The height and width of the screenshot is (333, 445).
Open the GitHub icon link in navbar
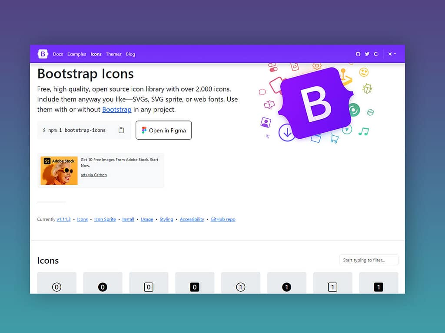(358, 54)
